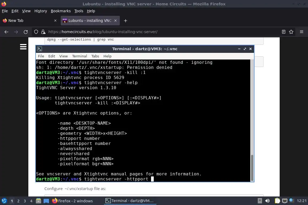
Task: Open Firefox application hamburger menu
Action: 302,32
